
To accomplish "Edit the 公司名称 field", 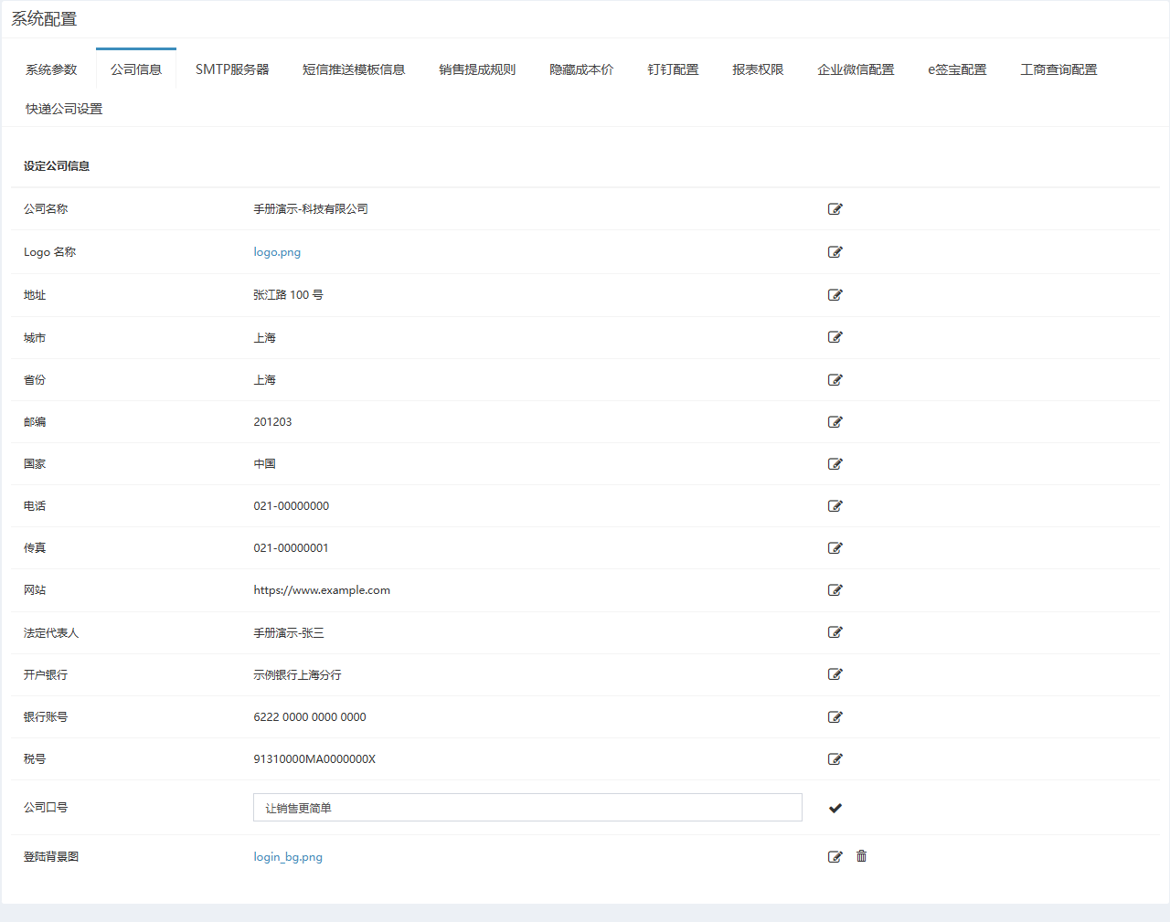I will (835, 209).
